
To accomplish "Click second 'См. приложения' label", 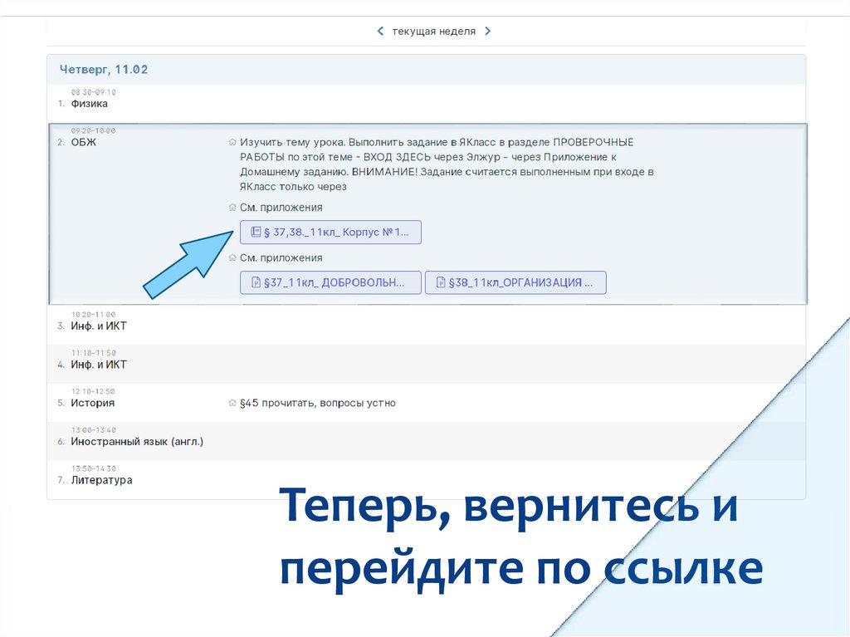I will (x=281, y=257).
